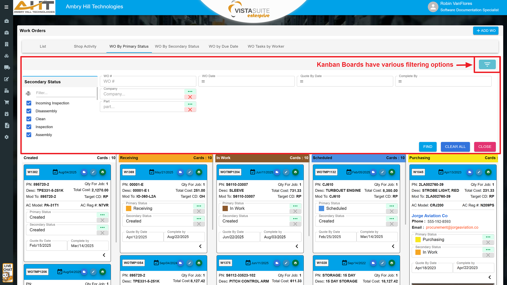The height and width of the screenshot is (285, 507).
Task: Click edit pencil icon on W1369 card
Action: click(189, 172)
